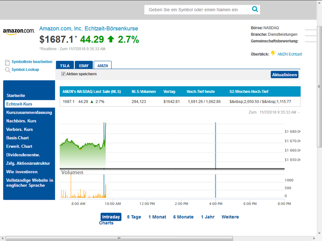Click the Symbolliste bearbeiten pencil icon

click(7, 62)
